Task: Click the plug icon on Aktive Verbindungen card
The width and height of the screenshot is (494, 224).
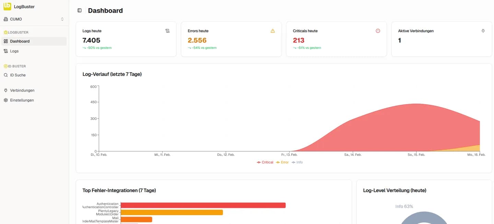Action: point(483,31)
